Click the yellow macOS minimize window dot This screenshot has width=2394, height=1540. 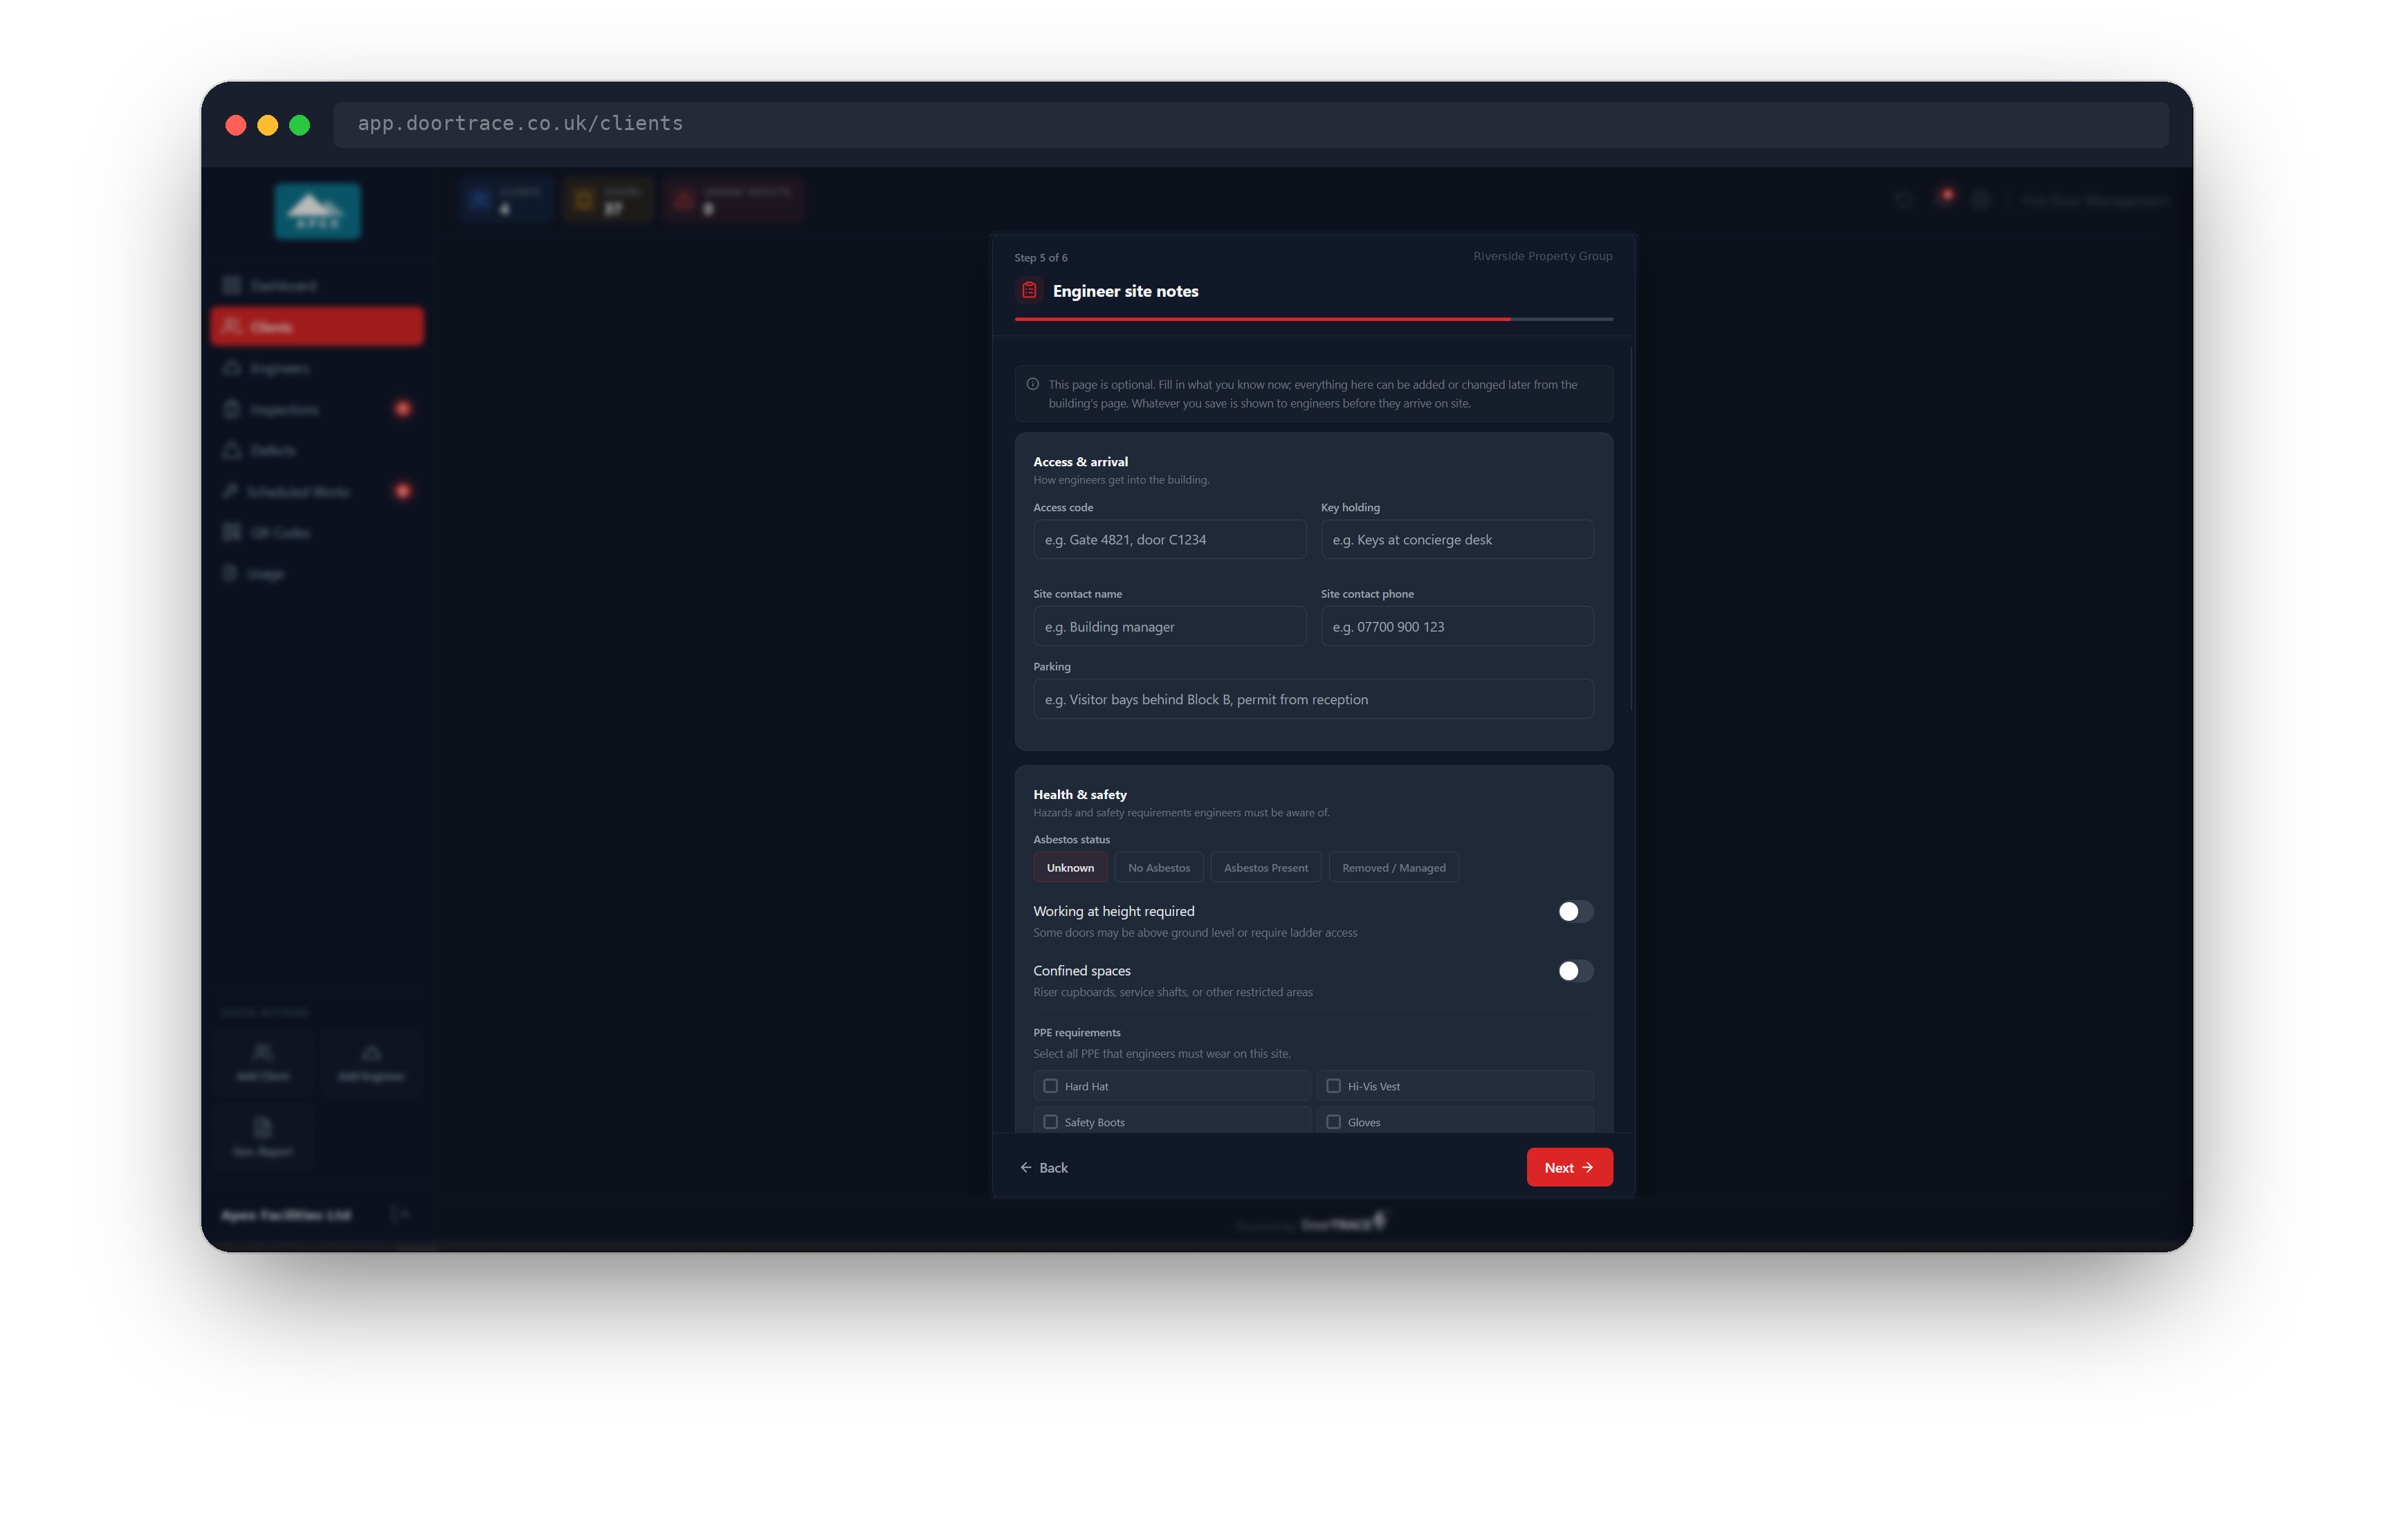268,124
